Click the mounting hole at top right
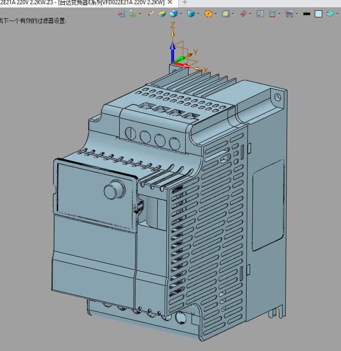This screenshot has width=341, height=351. tap(278, 97)
